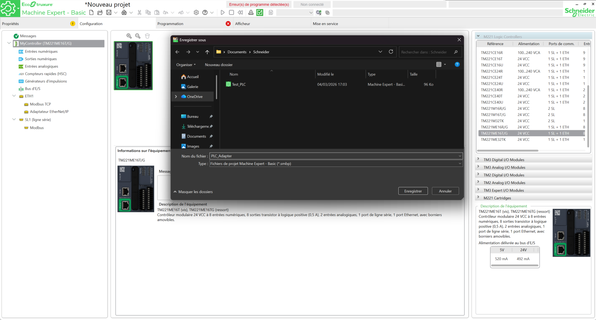This screenshot has height=320, width=596.
Task: Click the download to controller icon
Action: [x=251, y=12]
